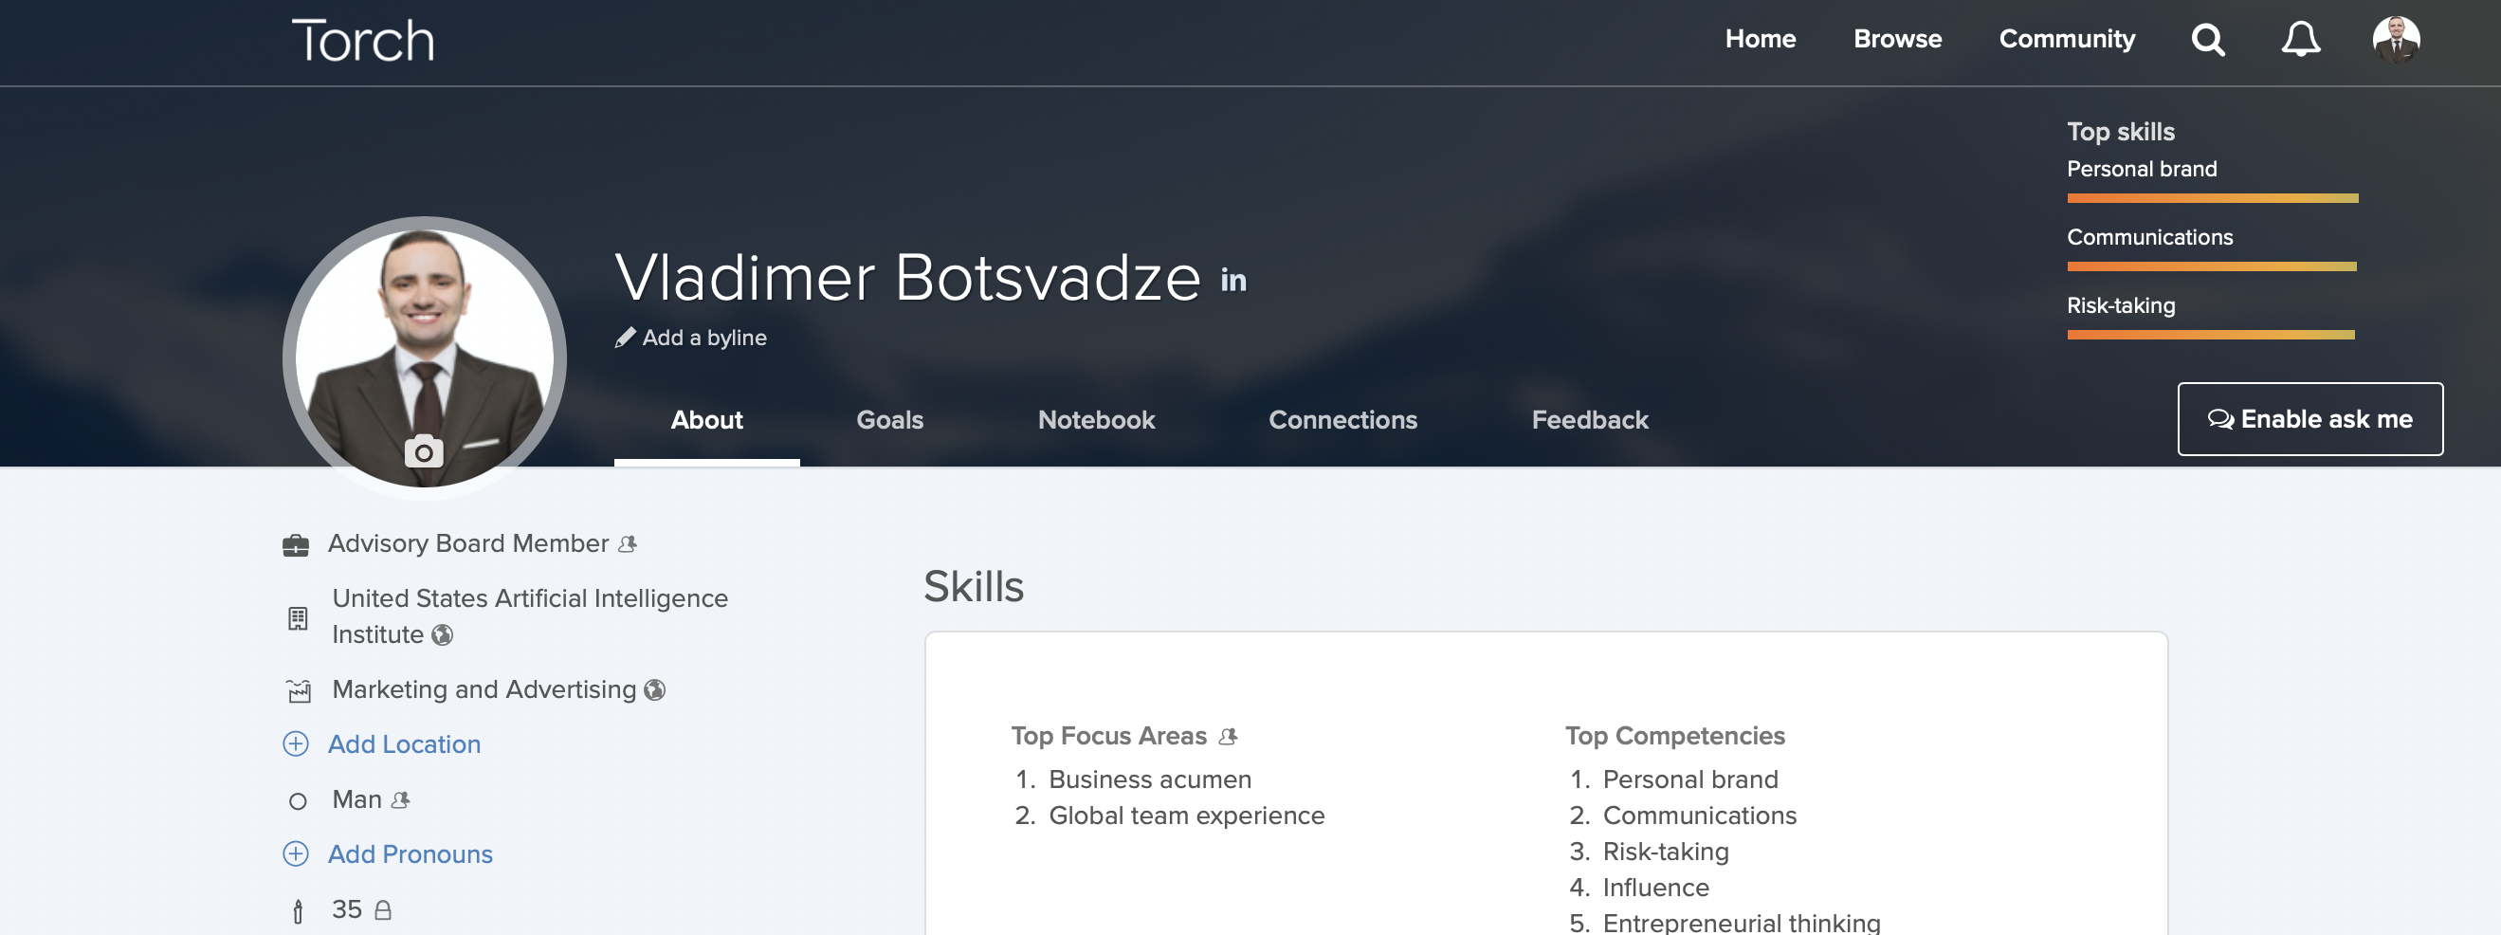2501x935 pixels.
Task: Click the Skills section heading
Action: click(x=973, y=586)
